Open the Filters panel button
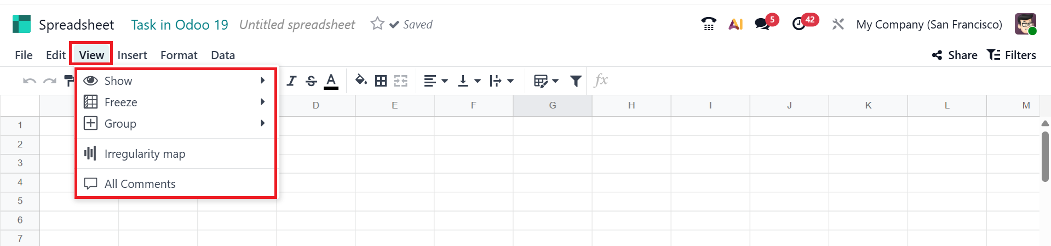The height and width of the screenshot is (246, 1051). point(1011,55)
